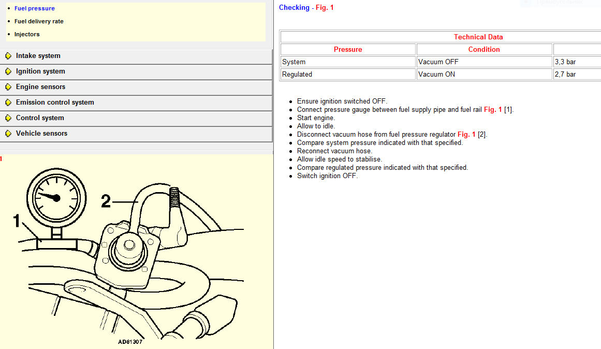Image resolution: width=601 pixels, height=349 pixels.
Task: Click the yellow arrow icon for Engine sensors
Action: [x=8, y=87]
